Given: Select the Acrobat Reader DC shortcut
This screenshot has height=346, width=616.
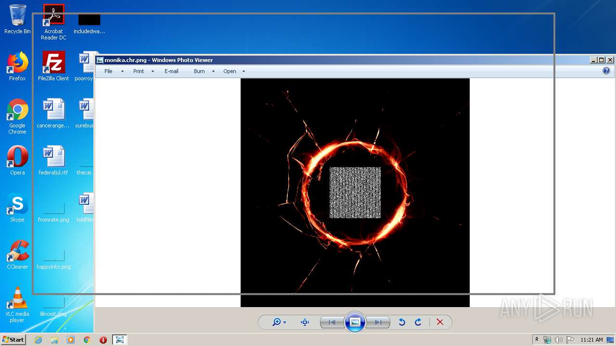Looking at the screenshot, I should click(53, 23).
